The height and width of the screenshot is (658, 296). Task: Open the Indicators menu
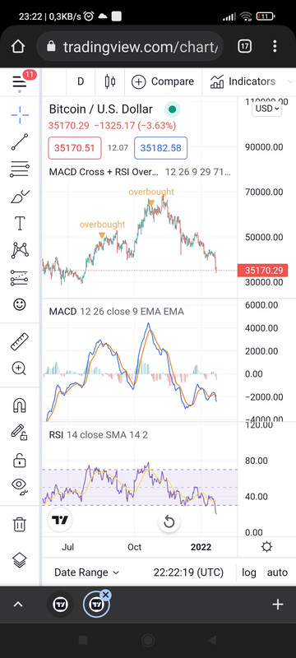click(x=243, y=81)
